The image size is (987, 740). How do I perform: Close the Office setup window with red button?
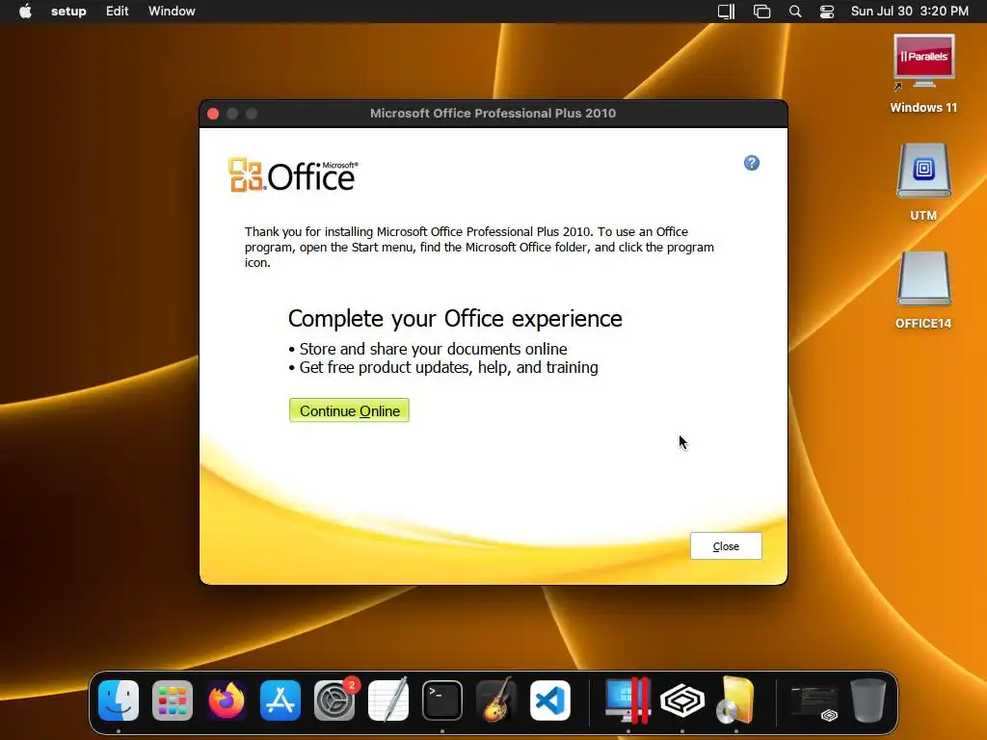[x=213, y=114]
